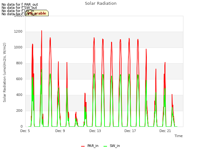Click the SW_in legend entry

(111, 146)
